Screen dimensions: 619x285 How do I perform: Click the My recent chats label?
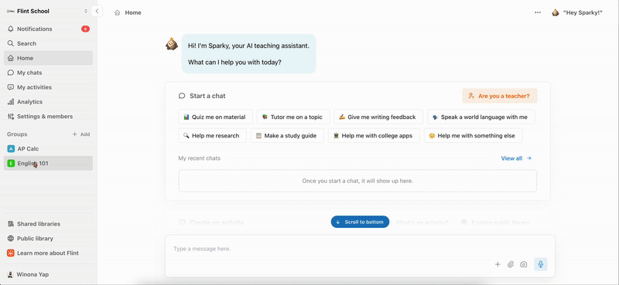(x=200, y=158)
